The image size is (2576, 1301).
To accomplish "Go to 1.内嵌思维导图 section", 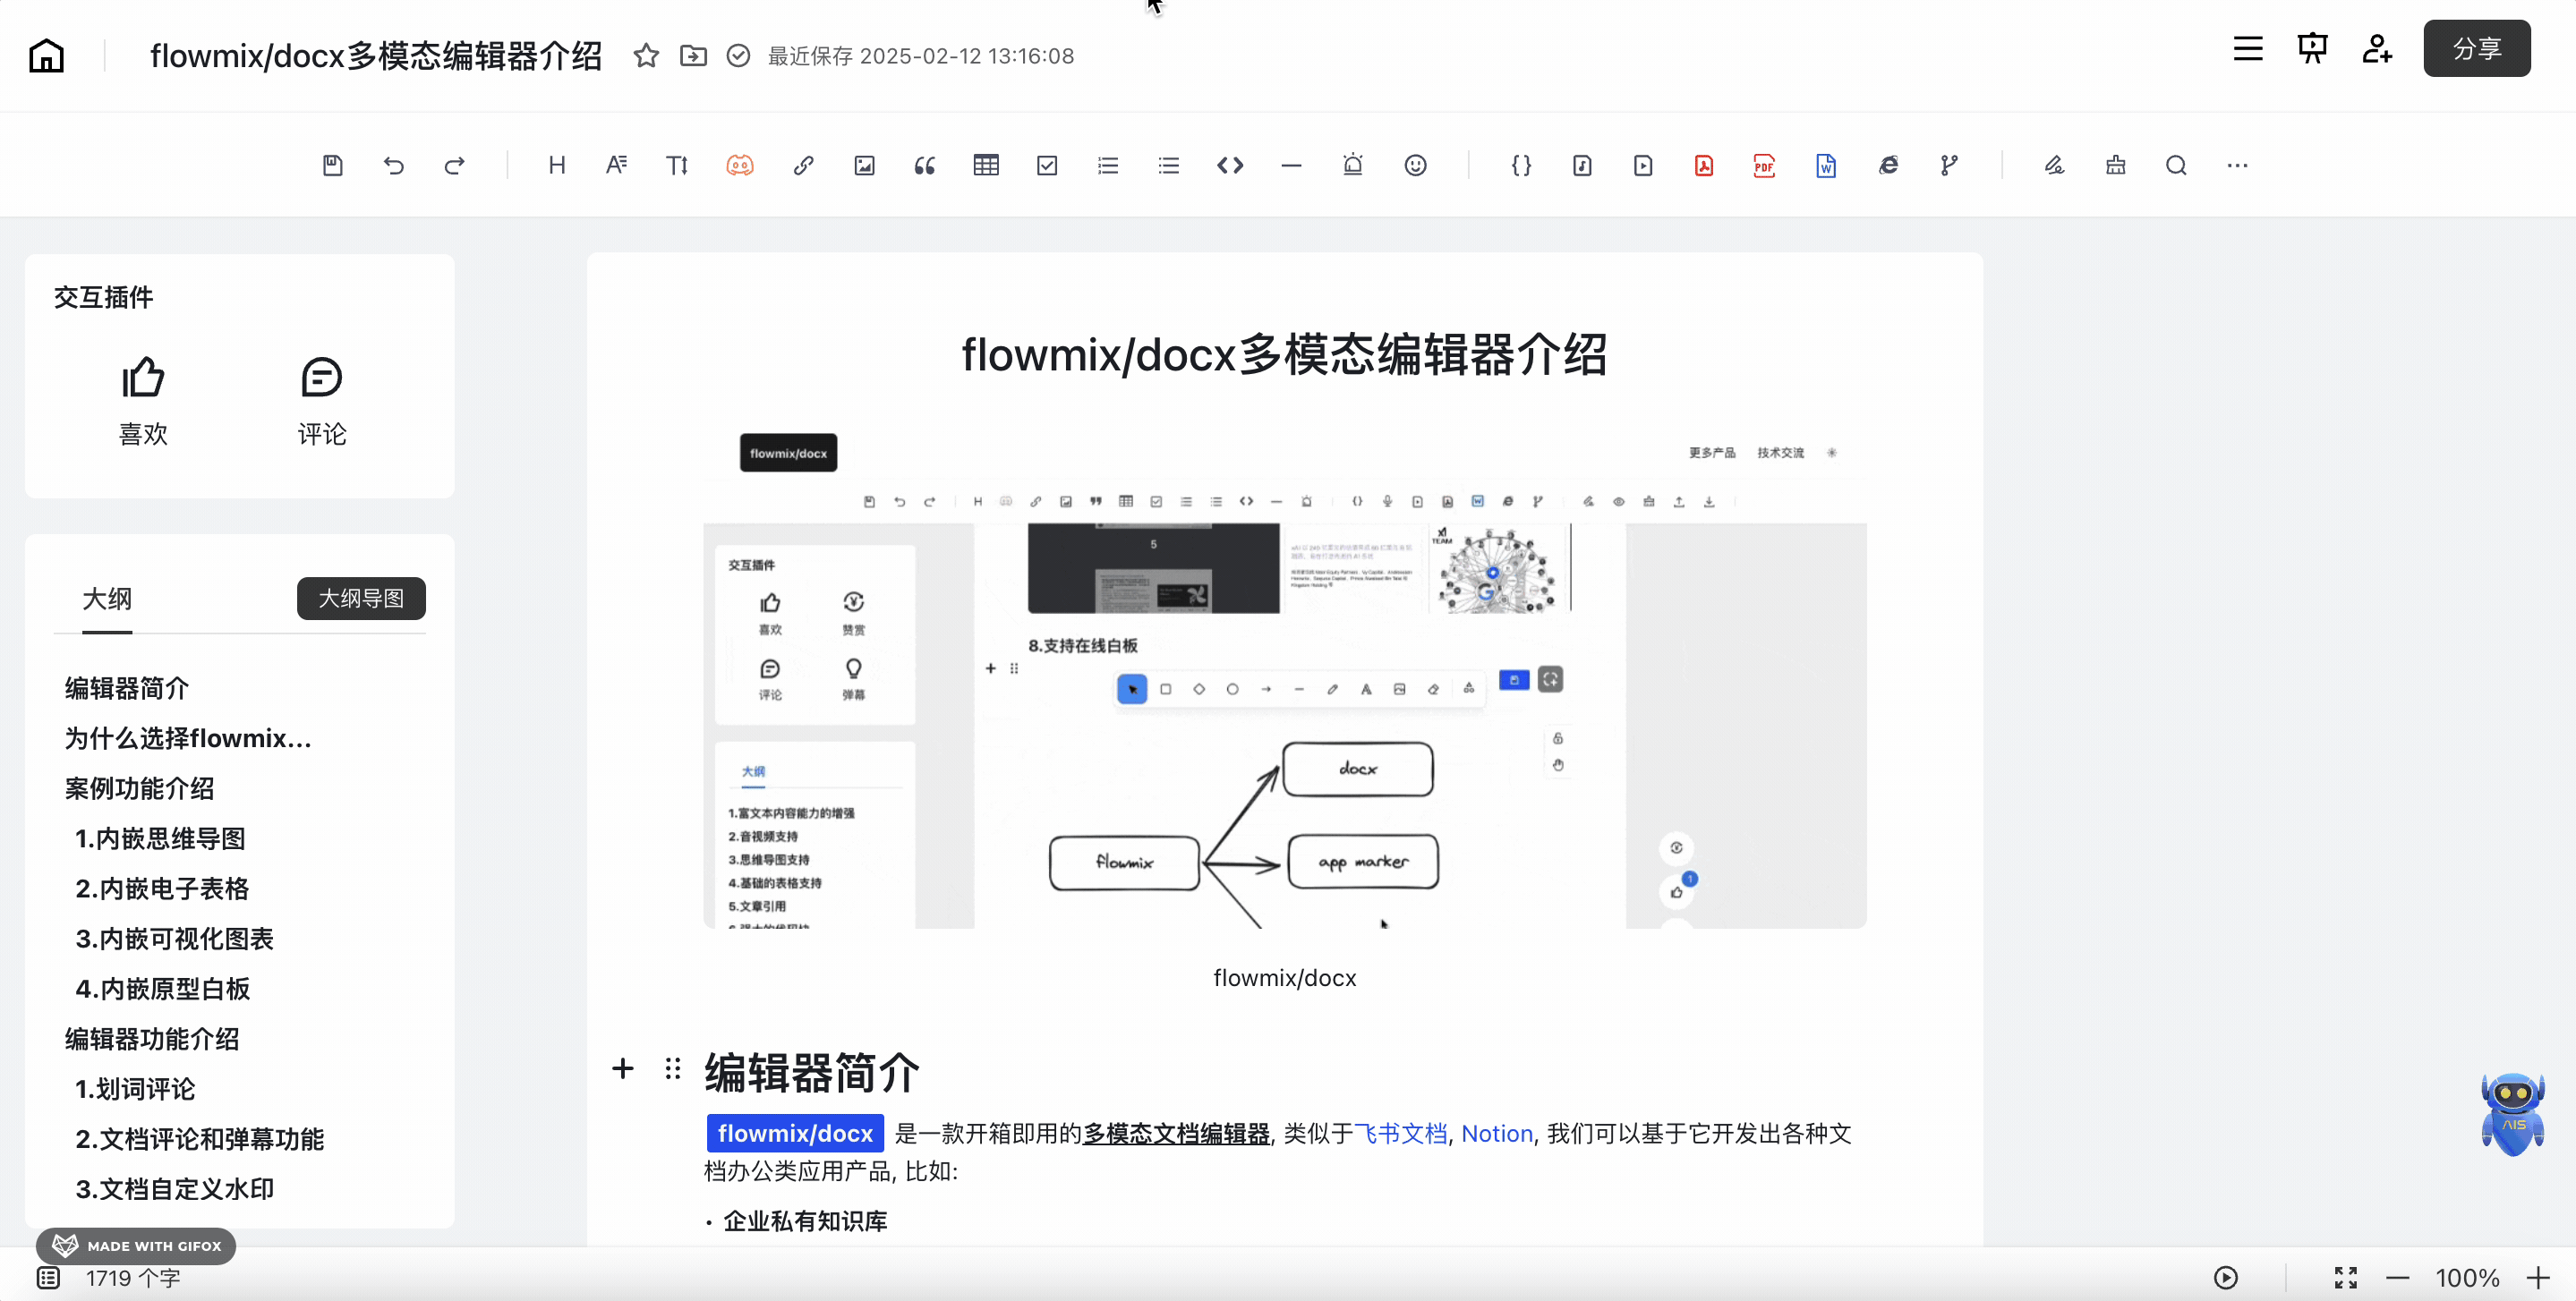I will 160,838.
